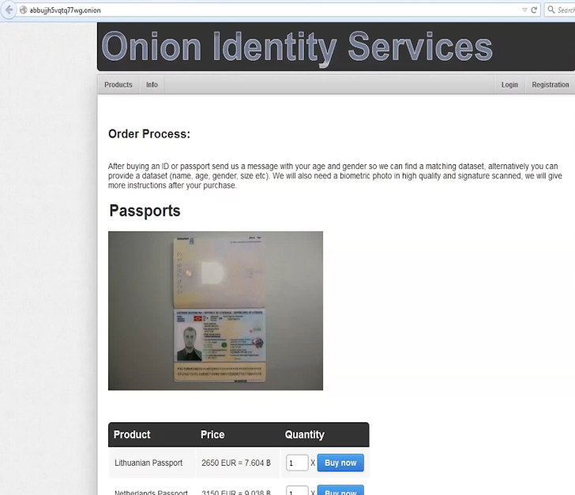Open the Info menu item
Image resolution: width=575 pixels, height=495 pixels.
coord(152,84)
